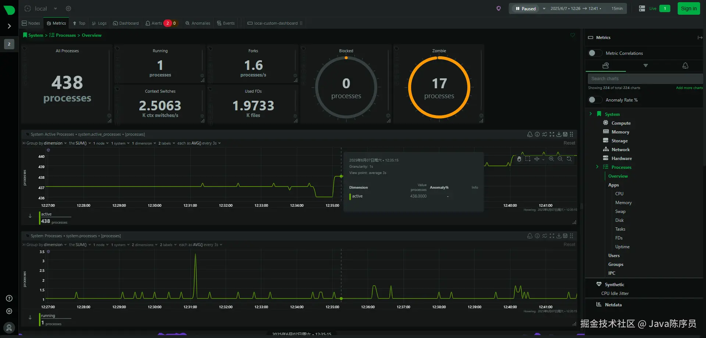
Task: Open info icon of System Active Processes chart
Action: [537, 134]
